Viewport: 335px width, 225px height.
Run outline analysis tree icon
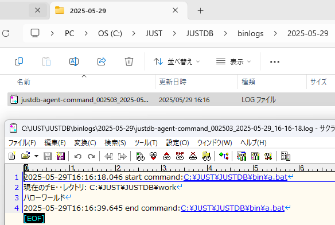[x=224, y=156]
